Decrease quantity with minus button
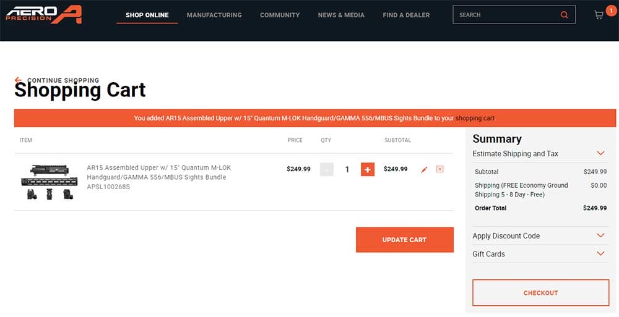The image size is (619, 317). [x=326, y=169]
